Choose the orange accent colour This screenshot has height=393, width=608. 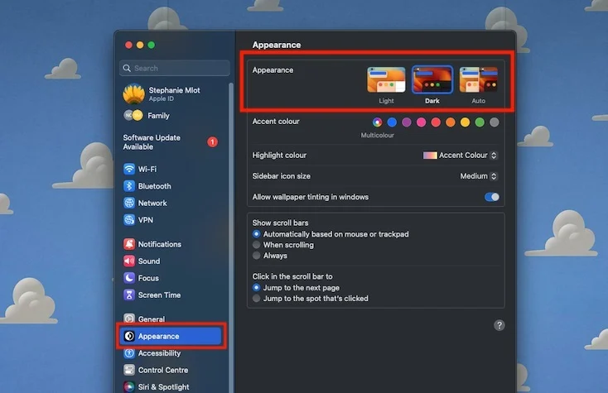tap(450, 122)
